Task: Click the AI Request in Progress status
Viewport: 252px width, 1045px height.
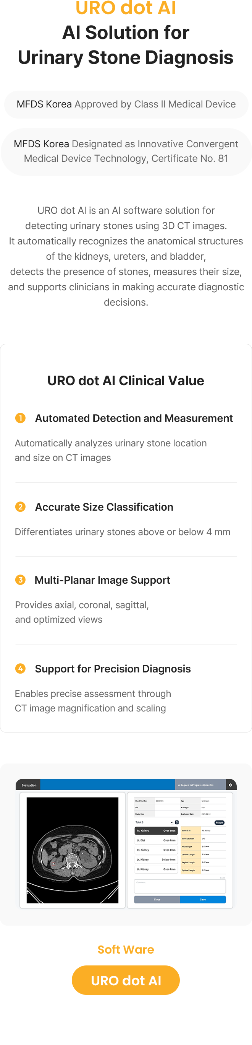Action: click(x=196, y=785)
